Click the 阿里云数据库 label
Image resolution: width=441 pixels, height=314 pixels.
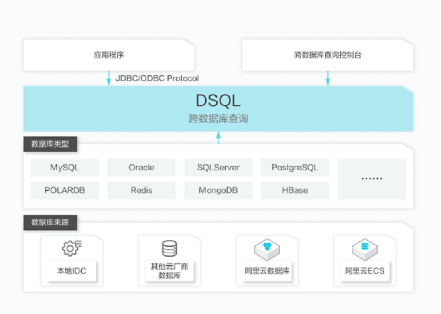tap(267, 271)
